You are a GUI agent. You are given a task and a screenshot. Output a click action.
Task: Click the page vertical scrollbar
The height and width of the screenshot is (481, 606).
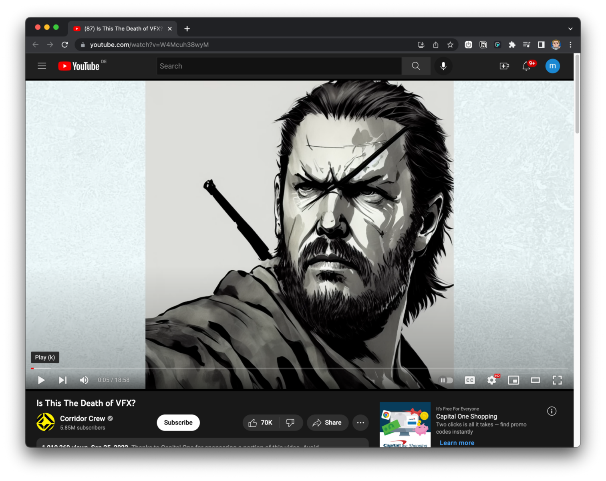click(577, 95)
